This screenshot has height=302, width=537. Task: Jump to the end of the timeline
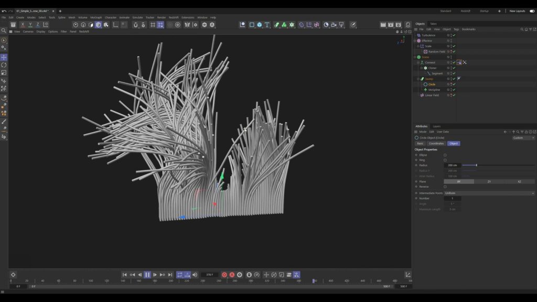click(x=170, y=275)
